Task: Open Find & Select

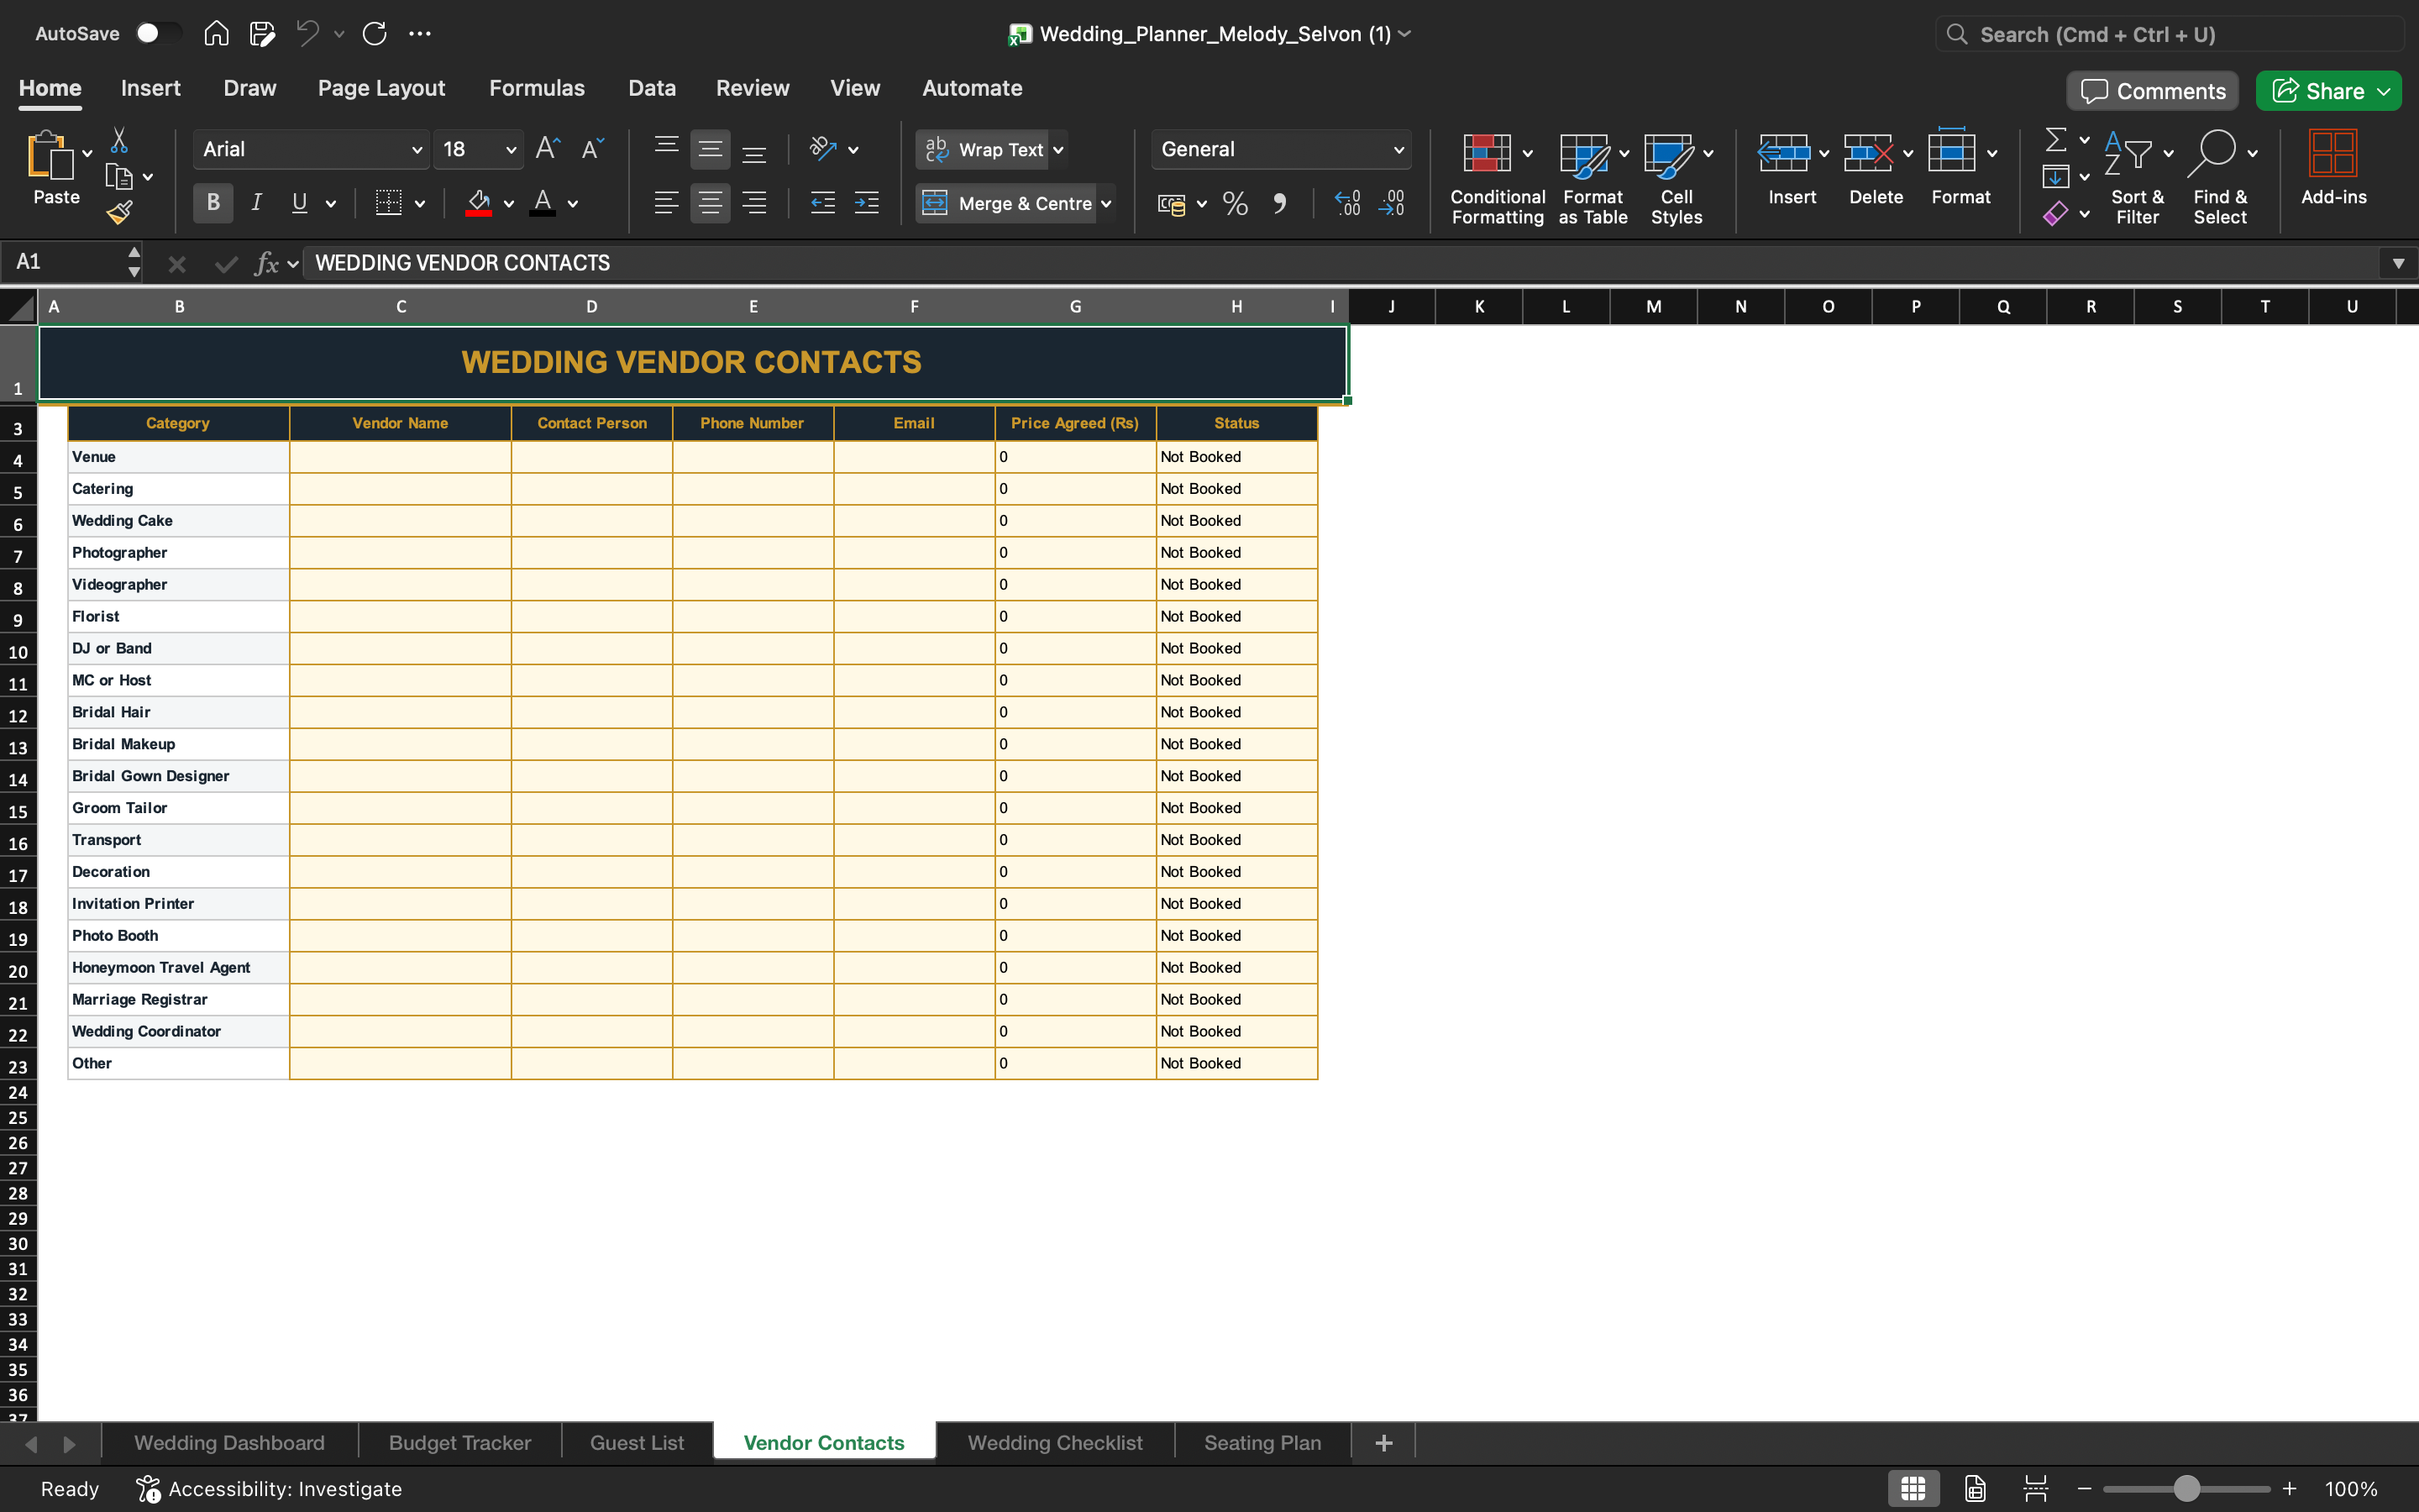Action: click(2220, 178)
